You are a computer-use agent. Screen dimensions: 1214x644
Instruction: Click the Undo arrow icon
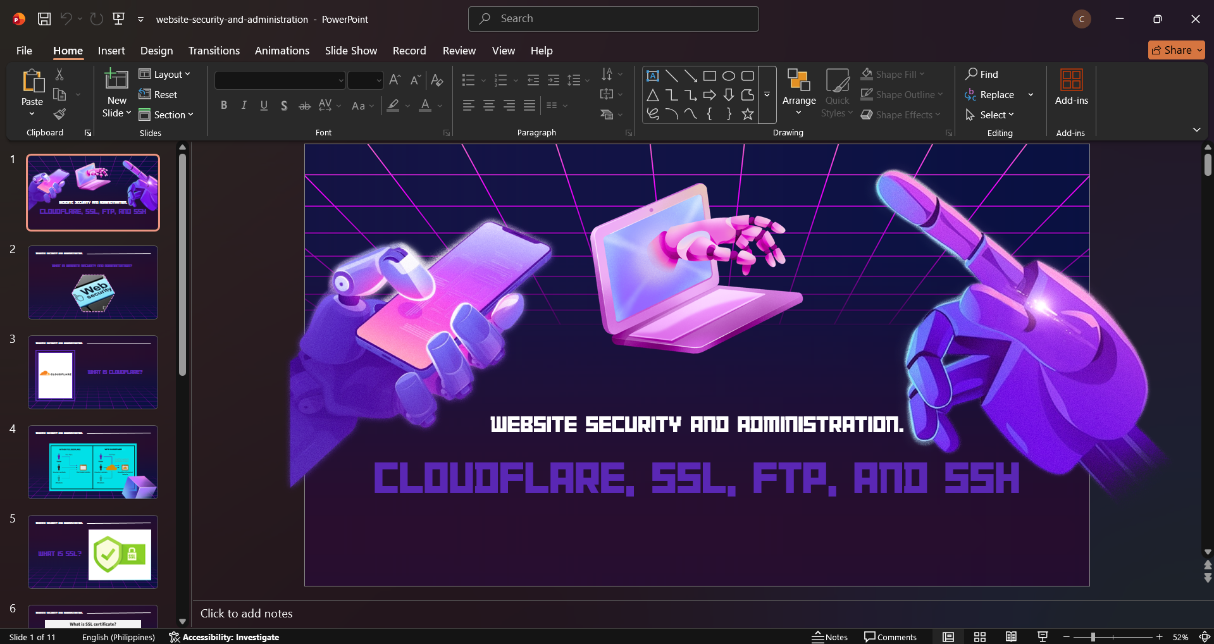pyautogui.click(x=66, y=19)
